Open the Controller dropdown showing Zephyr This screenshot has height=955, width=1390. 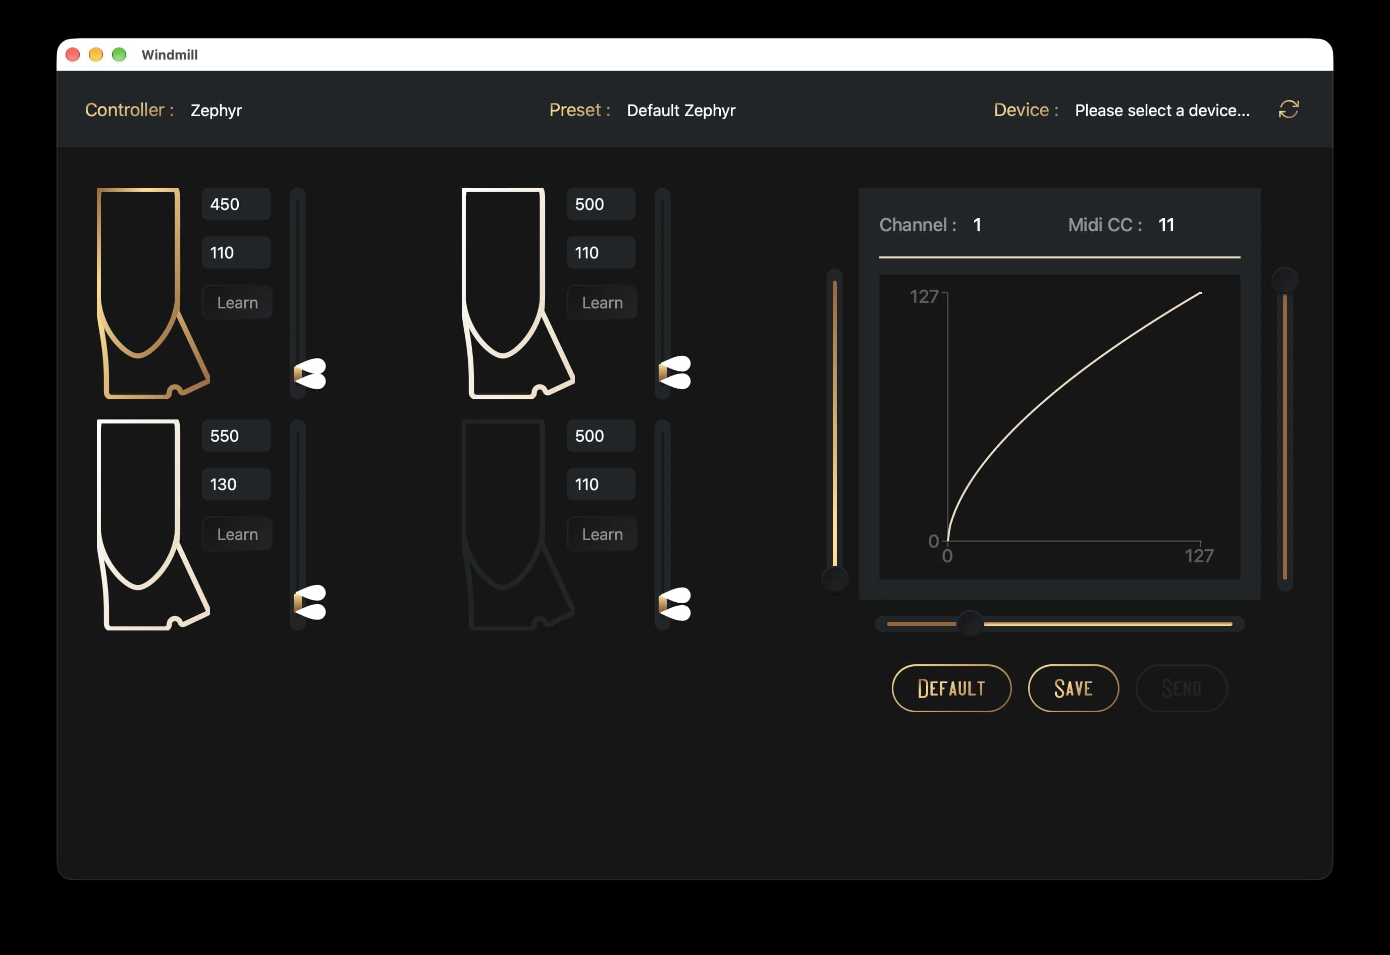216,110
